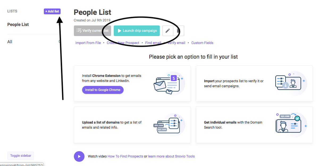The image size is (316, 166).
Task: Launch drip campaign
Action: coord(137,31)
